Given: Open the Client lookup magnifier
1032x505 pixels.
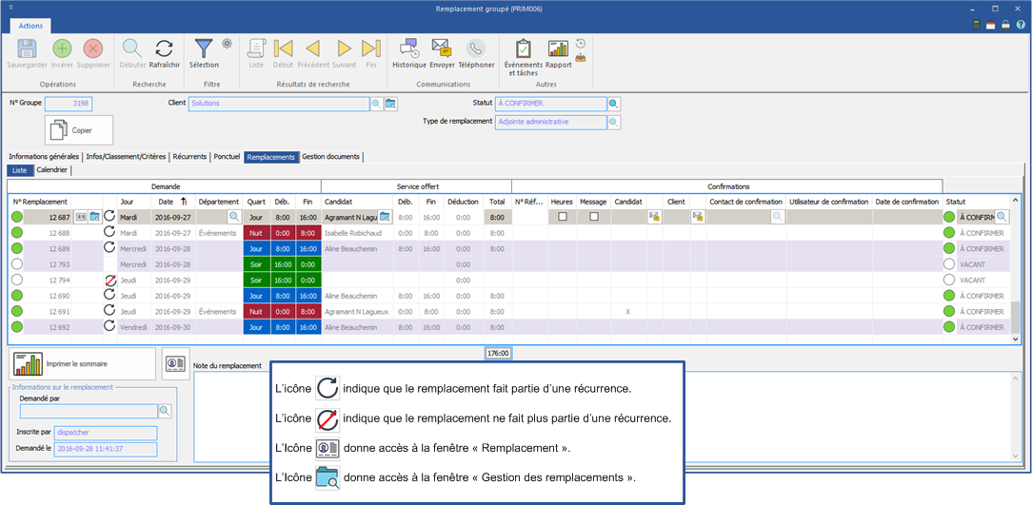Looking at the screenshot, I should click(376, 104).
